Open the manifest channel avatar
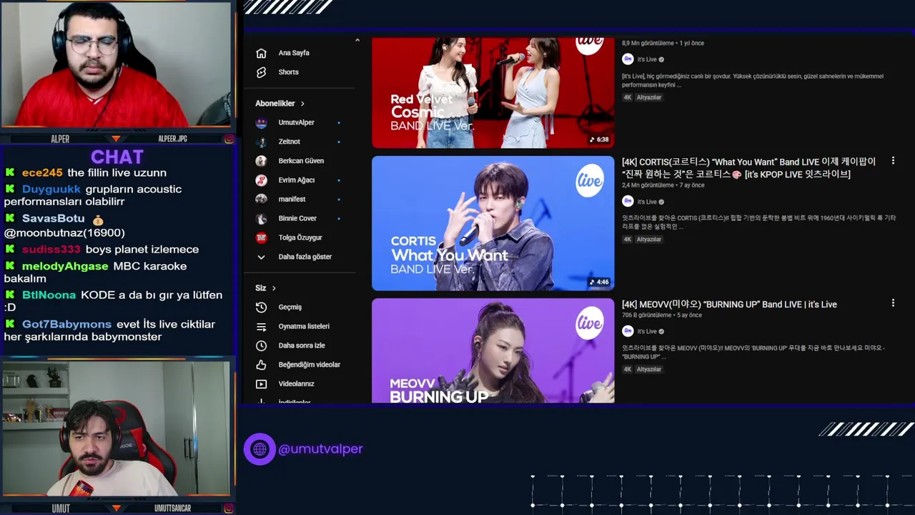 (261, 199)
